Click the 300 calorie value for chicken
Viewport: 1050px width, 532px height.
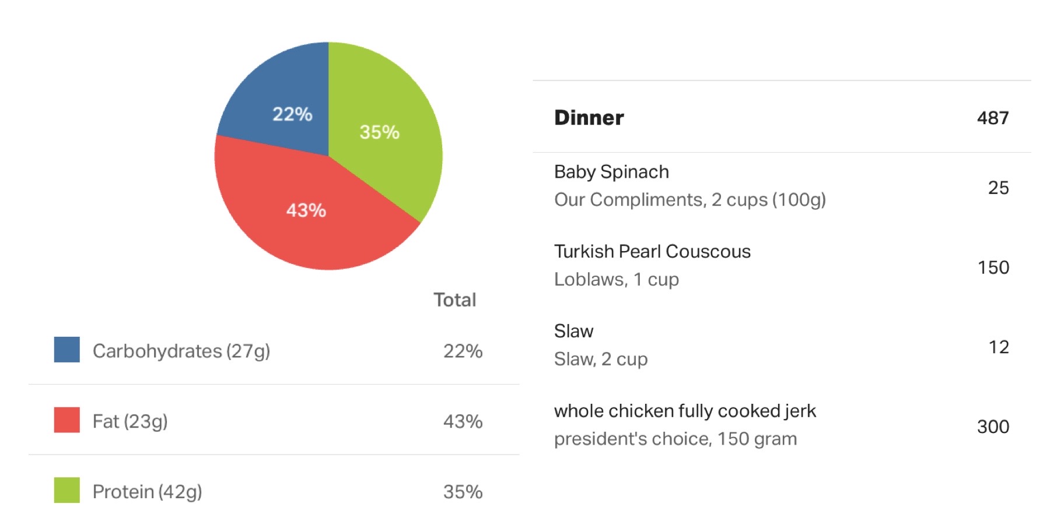pyautogui.click(x=993, y=427)
